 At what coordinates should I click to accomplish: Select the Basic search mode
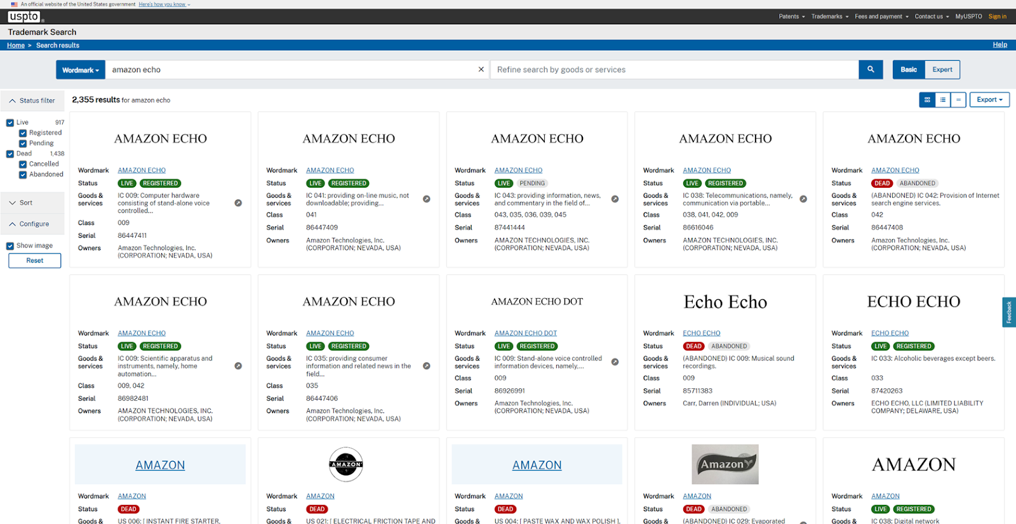click(909, 70)
